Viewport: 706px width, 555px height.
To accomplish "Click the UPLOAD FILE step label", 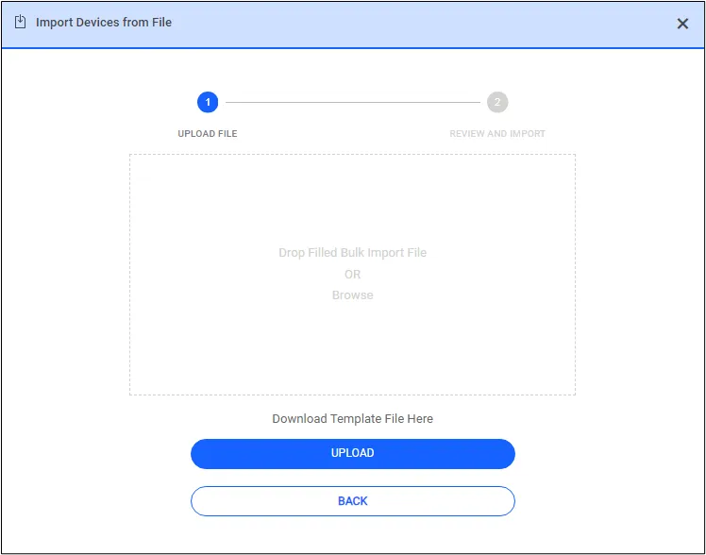I will point(208,134).
